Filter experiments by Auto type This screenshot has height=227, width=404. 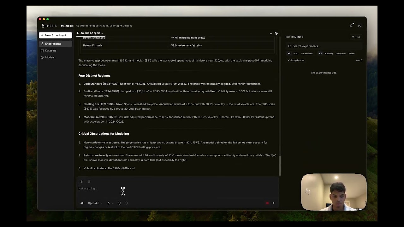296,54
